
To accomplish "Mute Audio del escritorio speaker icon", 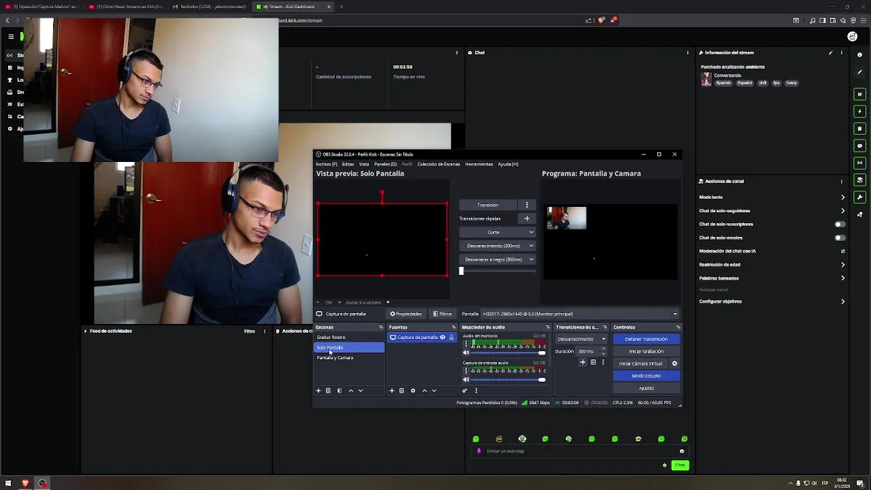I will 466,353.
